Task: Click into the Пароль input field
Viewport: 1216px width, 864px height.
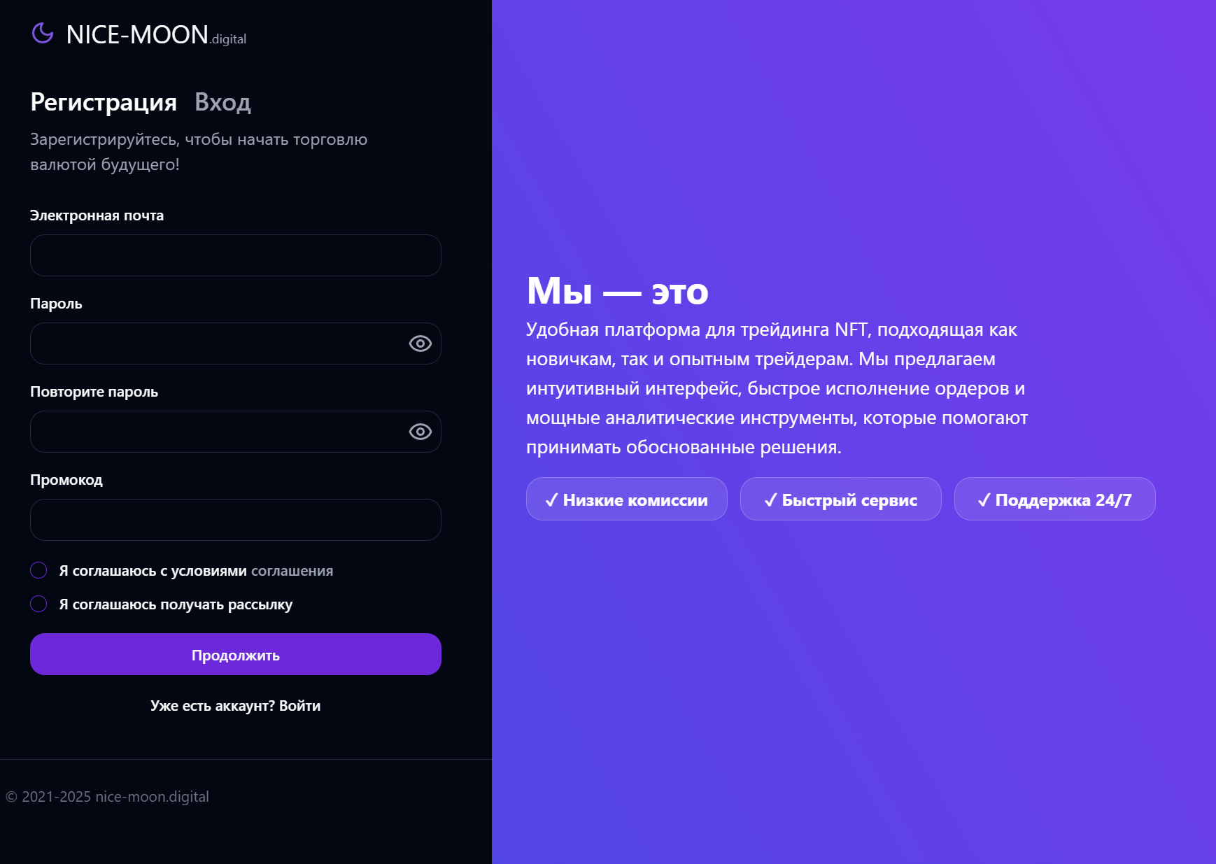Action: tap(217, 344)
